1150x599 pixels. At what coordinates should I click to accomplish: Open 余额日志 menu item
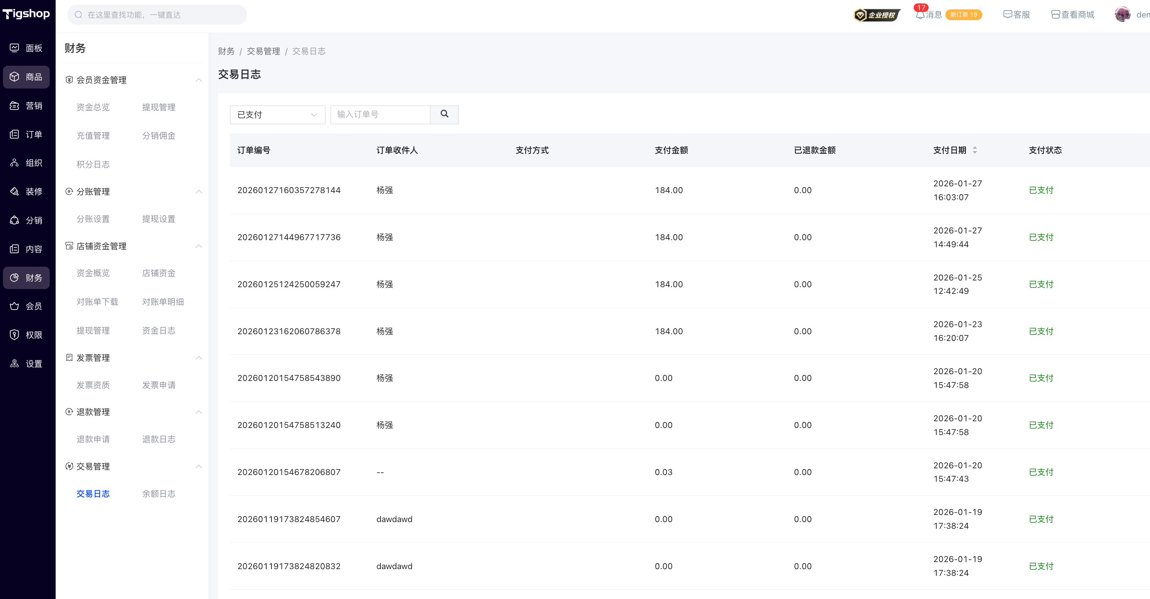click(x=158, y=494)
